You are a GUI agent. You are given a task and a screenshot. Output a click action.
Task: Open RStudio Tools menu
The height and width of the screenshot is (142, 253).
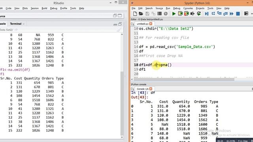tap(73, 8)
